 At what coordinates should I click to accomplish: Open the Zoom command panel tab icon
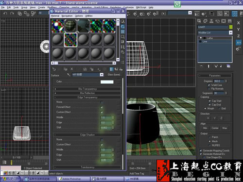point(199,21)
